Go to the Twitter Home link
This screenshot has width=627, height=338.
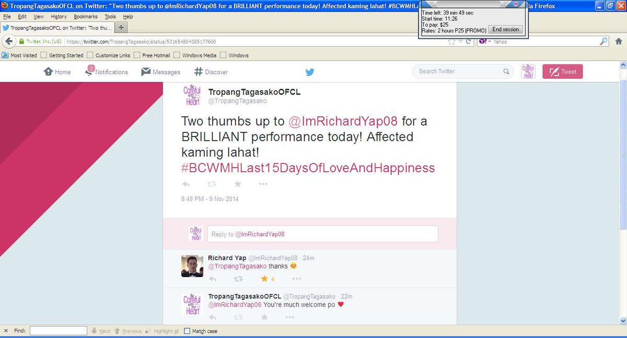coord(57,72)
